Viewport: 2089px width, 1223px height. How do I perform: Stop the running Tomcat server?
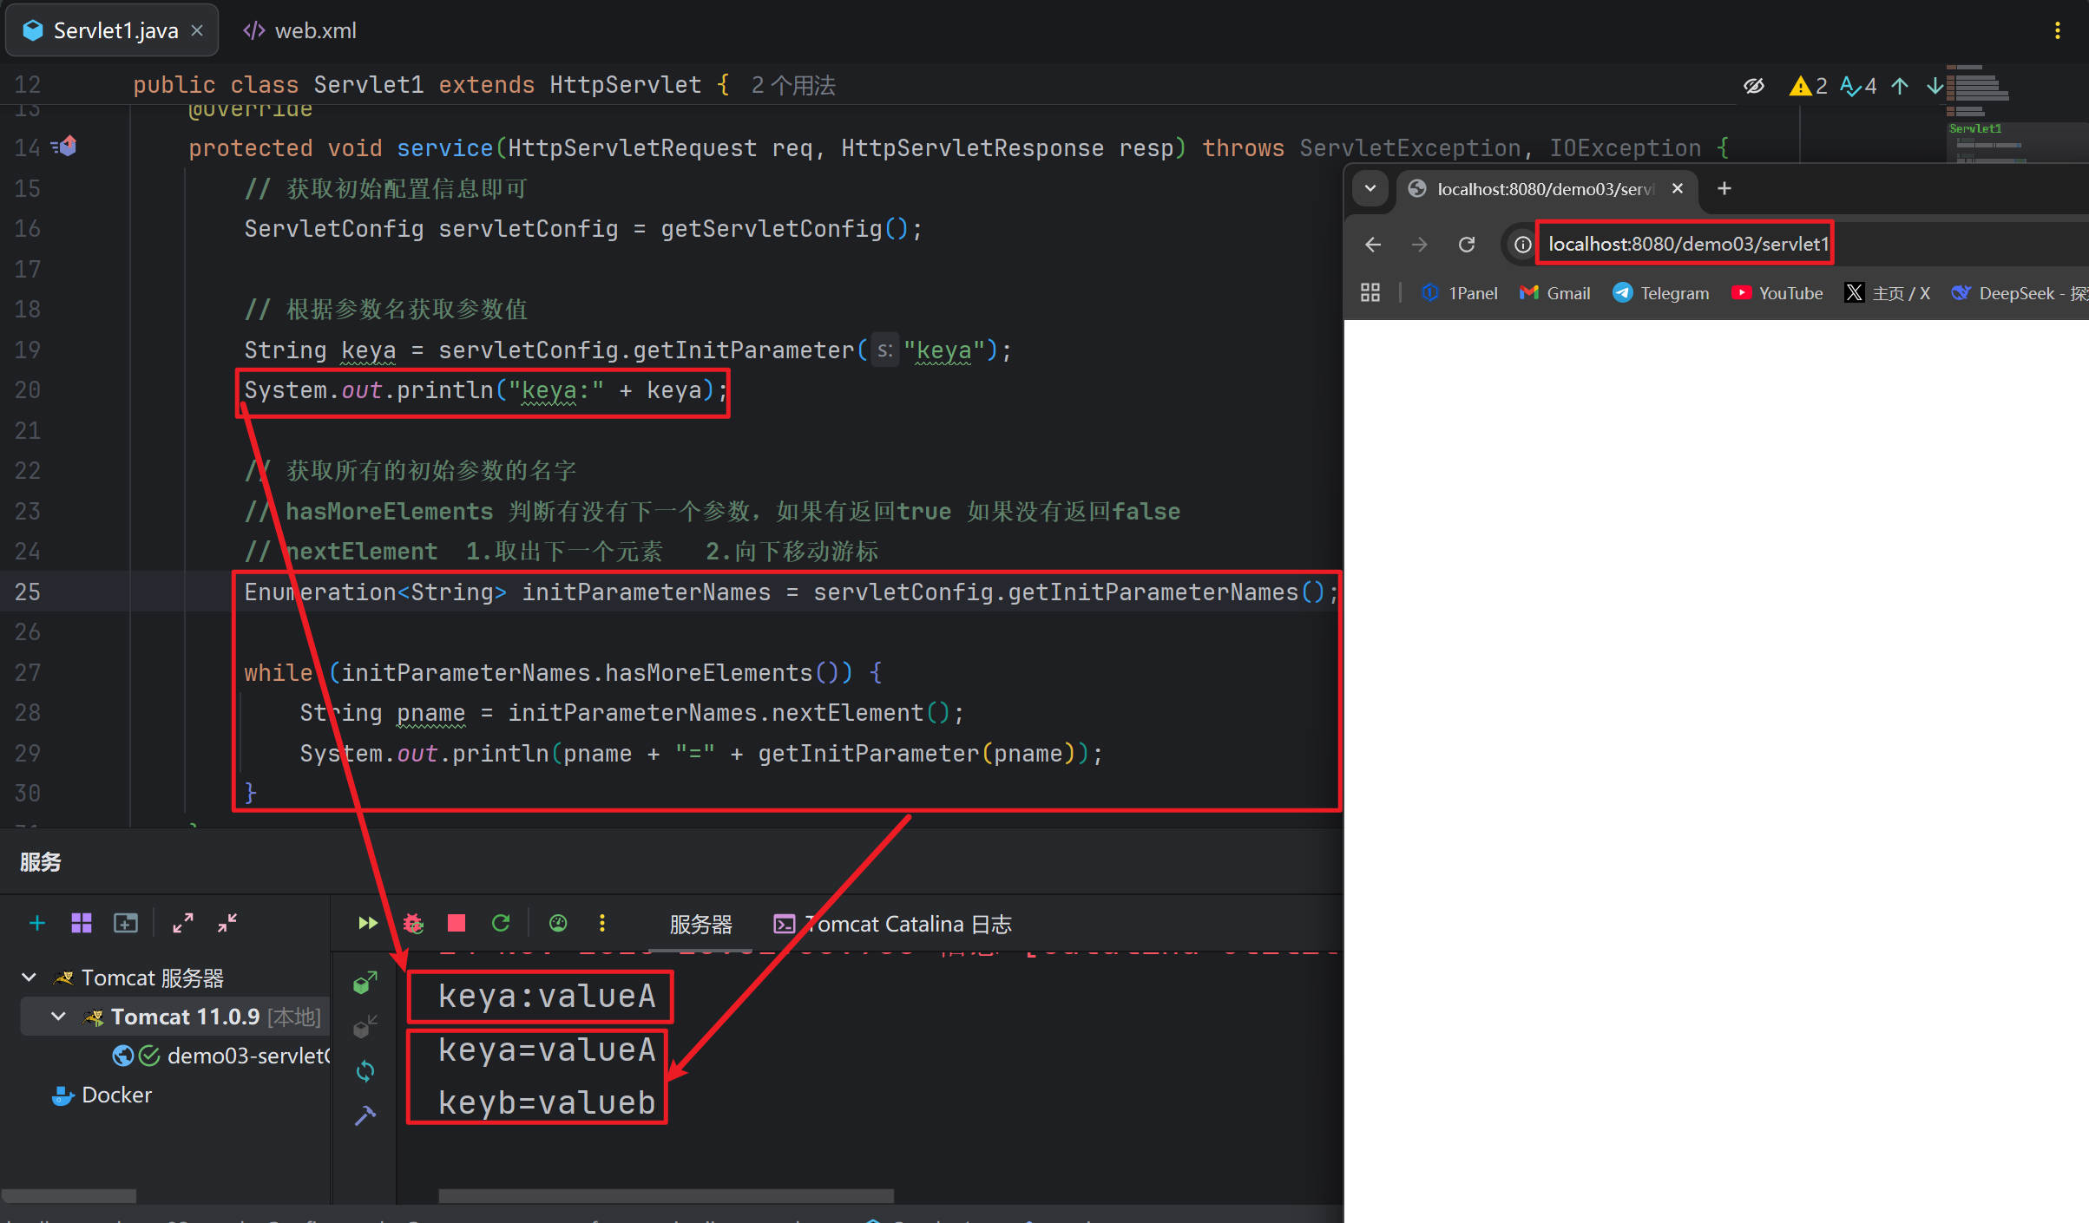pos(457,923)
